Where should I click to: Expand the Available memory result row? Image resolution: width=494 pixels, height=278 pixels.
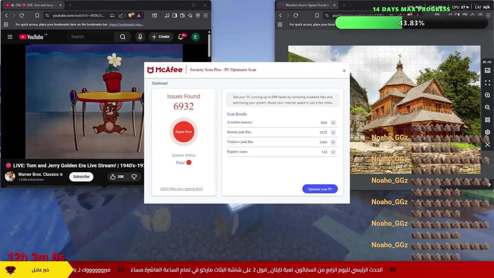point(333,123)
